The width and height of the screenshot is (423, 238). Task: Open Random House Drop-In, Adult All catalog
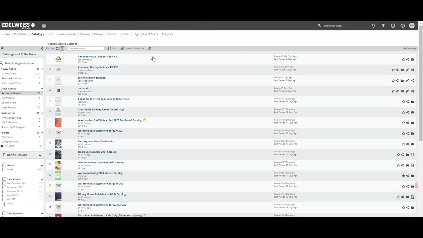[x=97, y=57]
